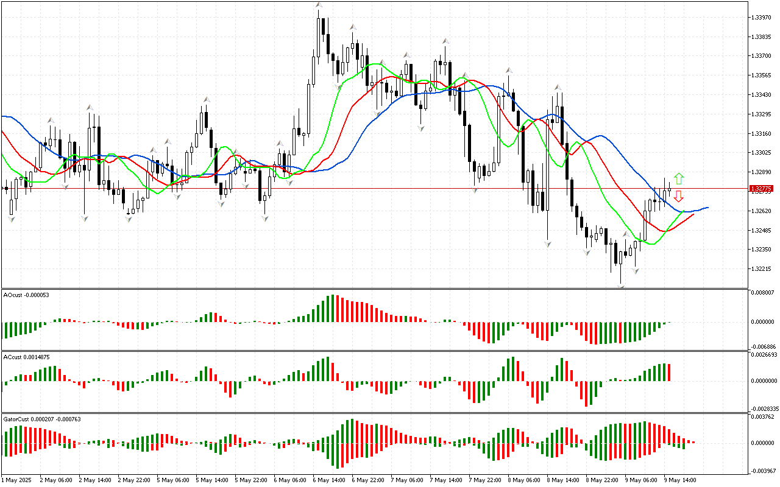Image resolution: width=780 pixels, height=487 pixels.
Task: Click the 1.33970 price scale label
Action: 763,17
